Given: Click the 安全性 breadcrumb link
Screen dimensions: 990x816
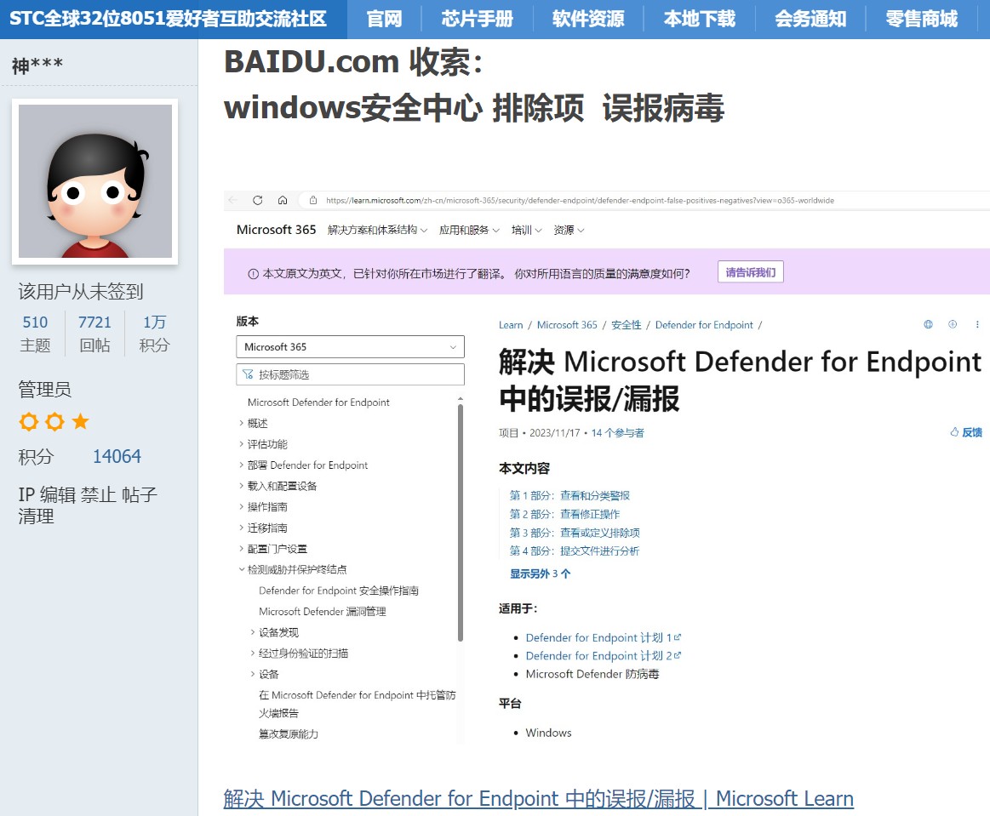Looking at the screenshot, I should pyautogui.click(x=627, y=325).
